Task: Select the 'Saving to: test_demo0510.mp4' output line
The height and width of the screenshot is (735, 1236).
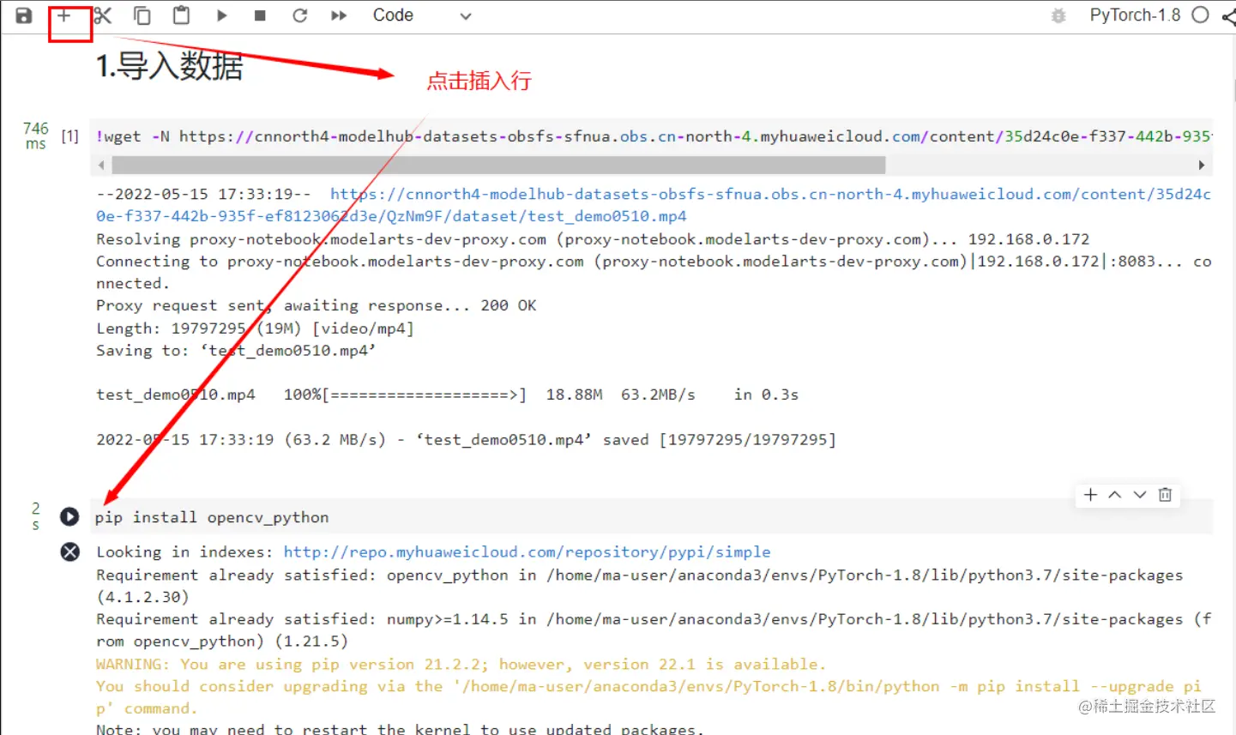Action: point(236,350)
